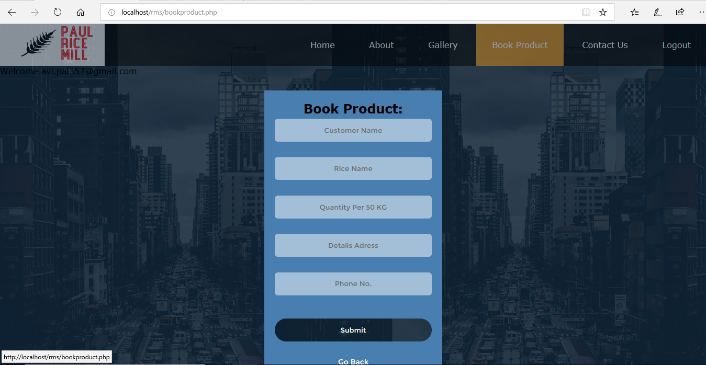706x365 pixels.
Task: Open the About page
Action: (381, 45)
